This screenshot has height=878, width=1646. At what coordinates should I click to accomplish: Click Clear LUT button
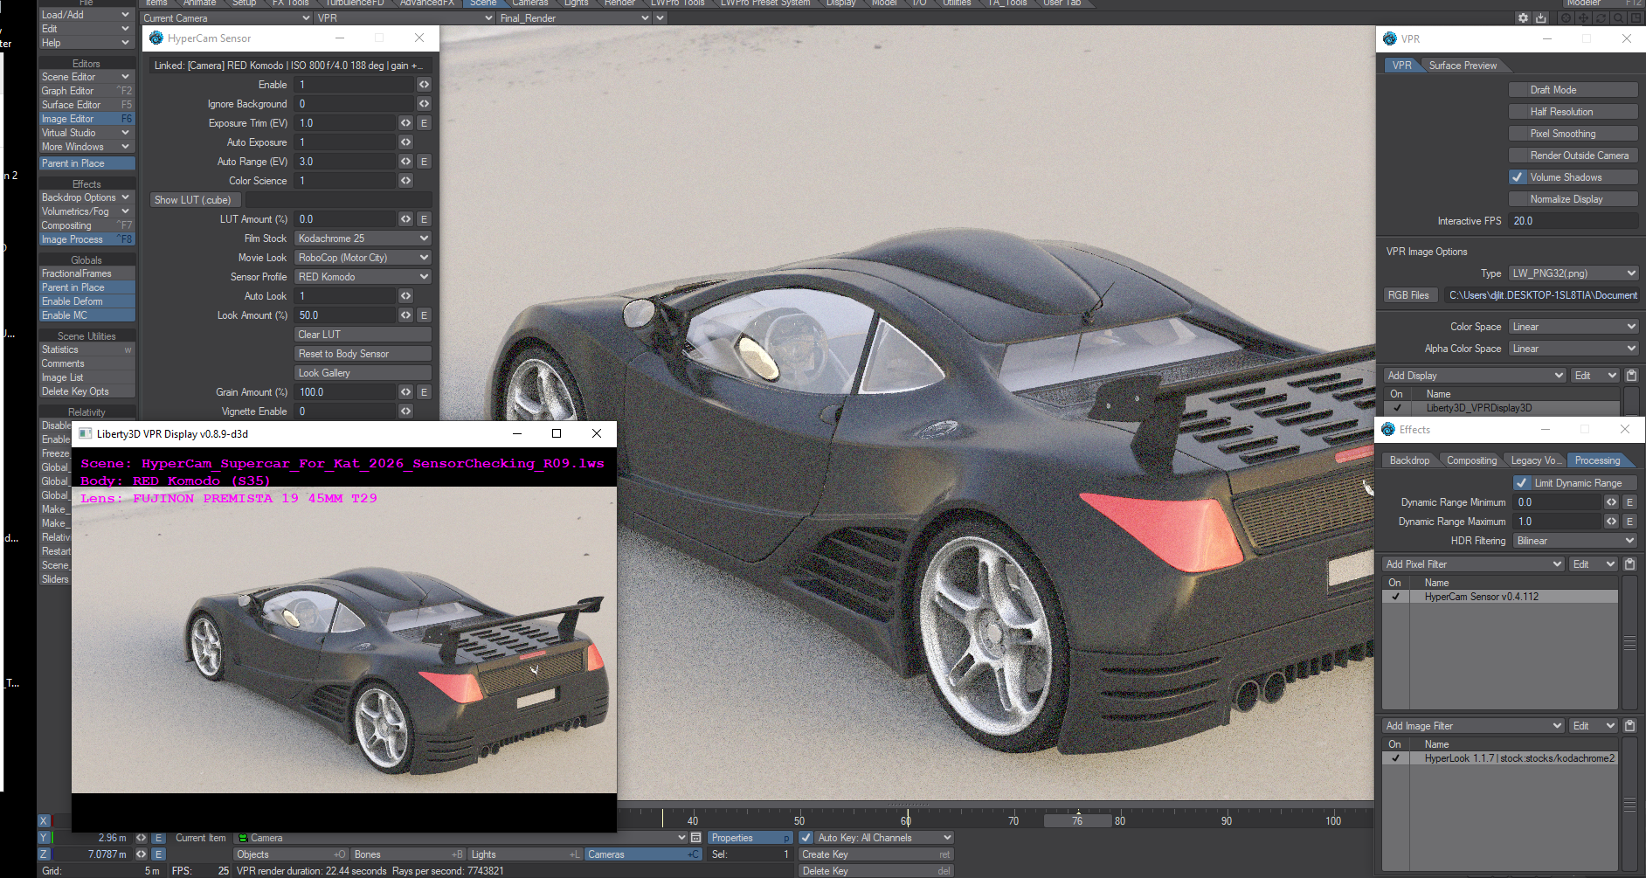[363, 335]
